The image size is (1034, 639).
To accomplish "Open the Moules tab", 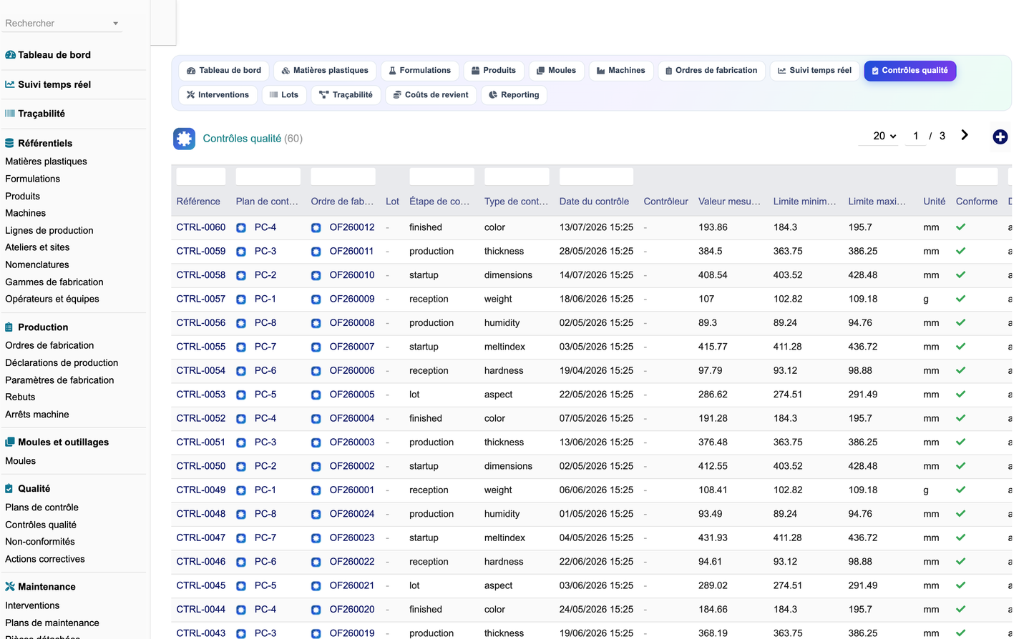I will (557, 71).
